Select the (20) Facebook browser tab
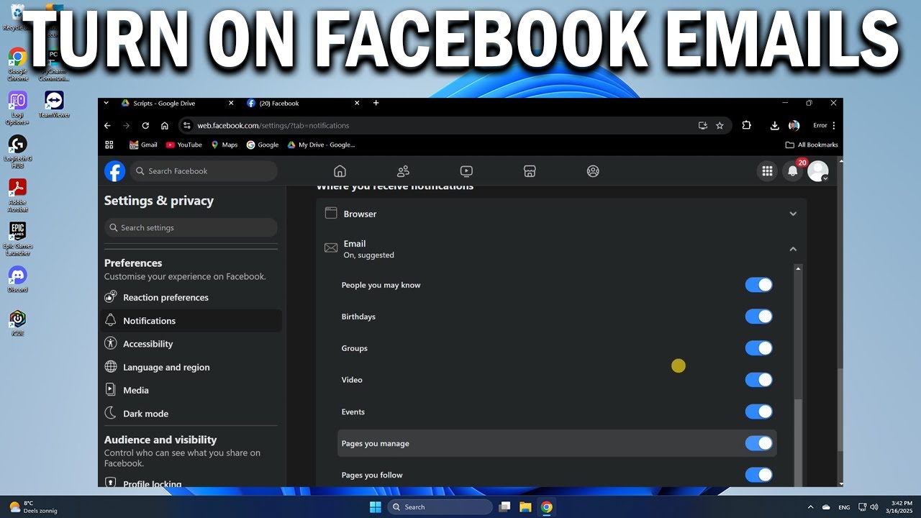 (302, 103)
